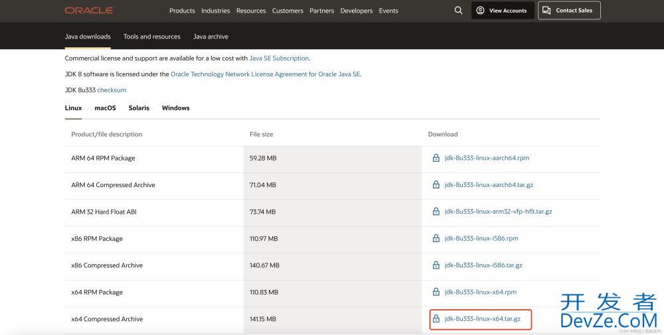Click lock icon beside jdk-8u333-linux-x64.rpm
The width and height of the screenshot is (664, 335).
pyautogui.click(x=436, y=292)
